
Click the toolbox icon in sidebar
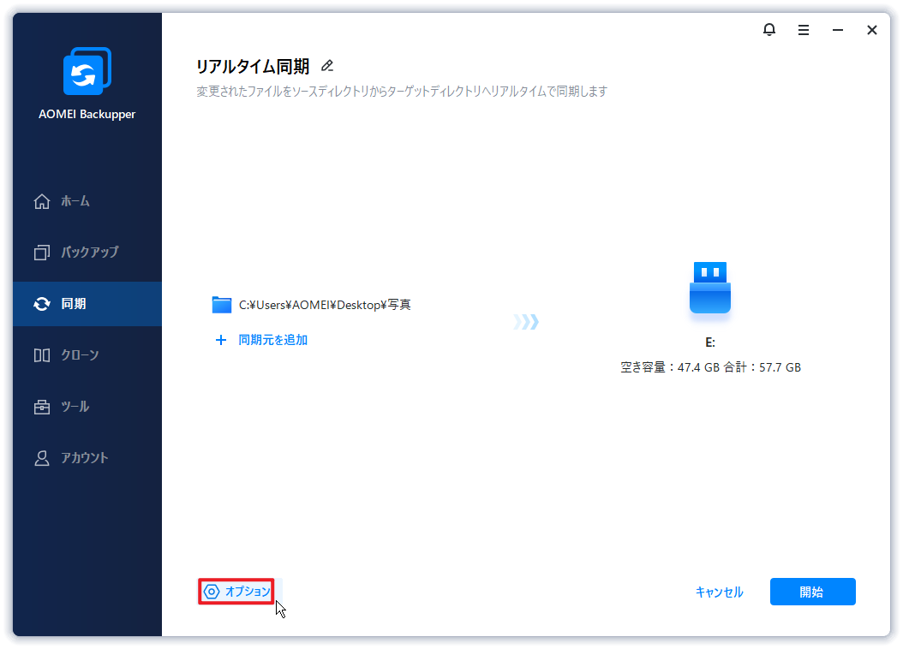(x=41, y=407)
